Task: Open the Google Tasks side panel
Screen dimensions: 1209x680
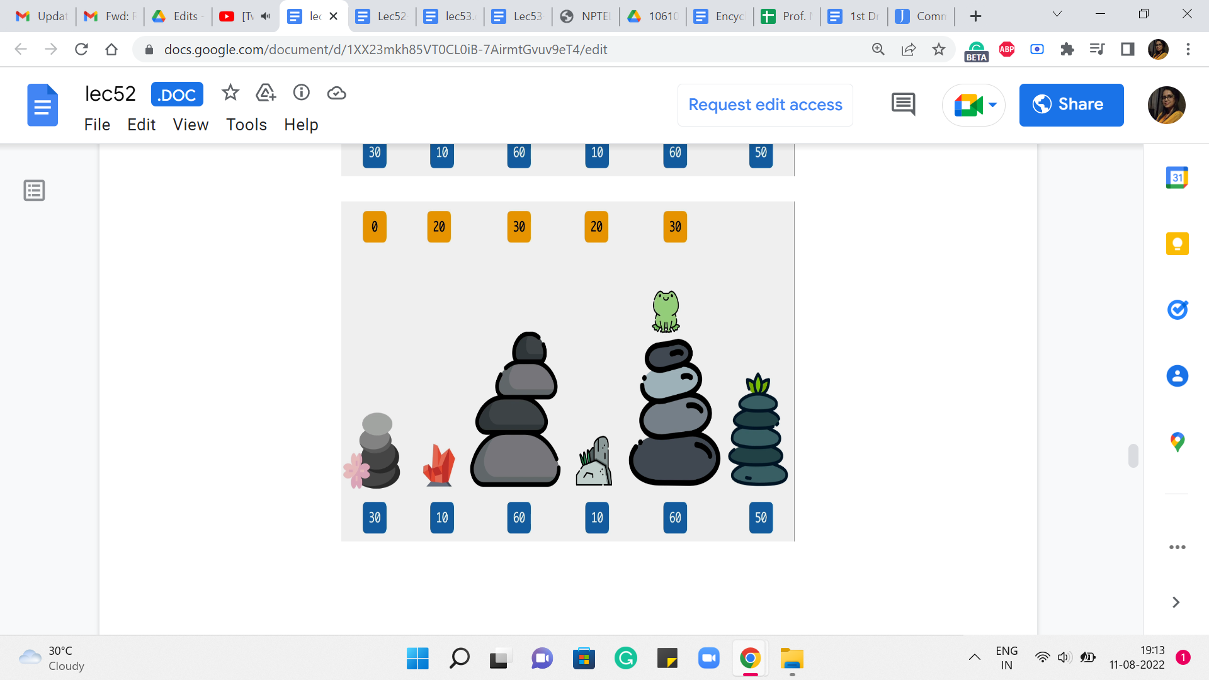Action: point(1177,310)
